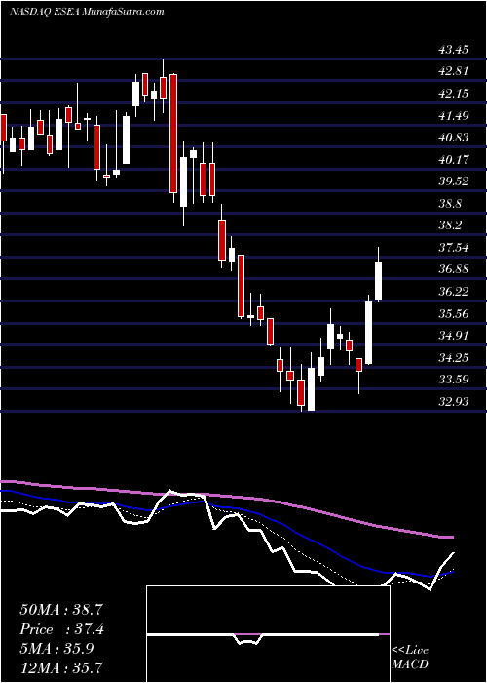Viewport: 487px width, 683px height.
Task: Click the MACD histogram inset panel
Action: (x=268, y=634)
